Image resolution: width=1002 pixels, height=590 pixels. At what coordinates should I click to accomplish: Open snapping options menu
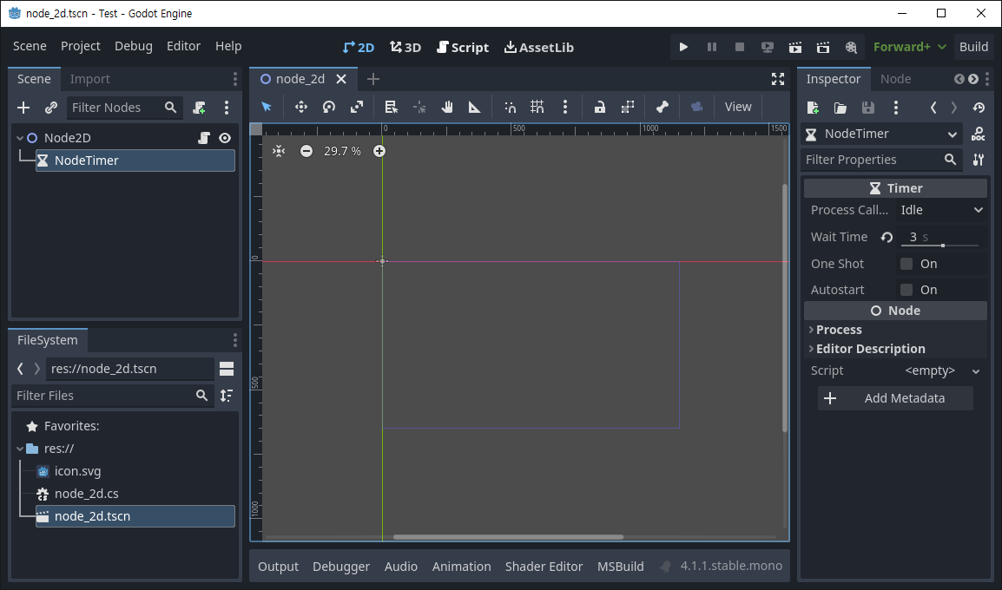[x=565, y=107]
